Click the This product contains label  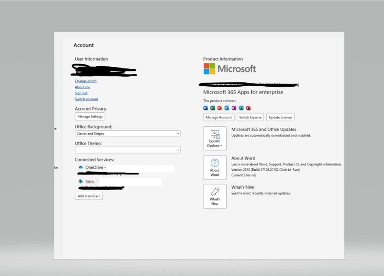(x=219, y=101)
